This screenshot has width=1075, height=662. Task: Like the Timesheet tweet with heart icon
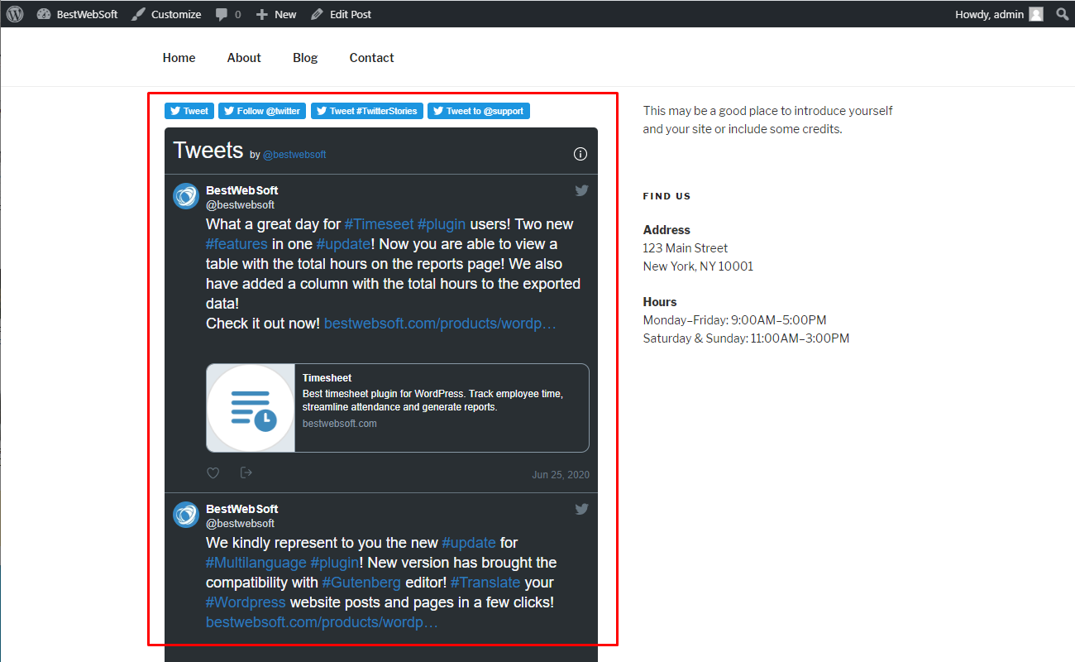[213, 473]
